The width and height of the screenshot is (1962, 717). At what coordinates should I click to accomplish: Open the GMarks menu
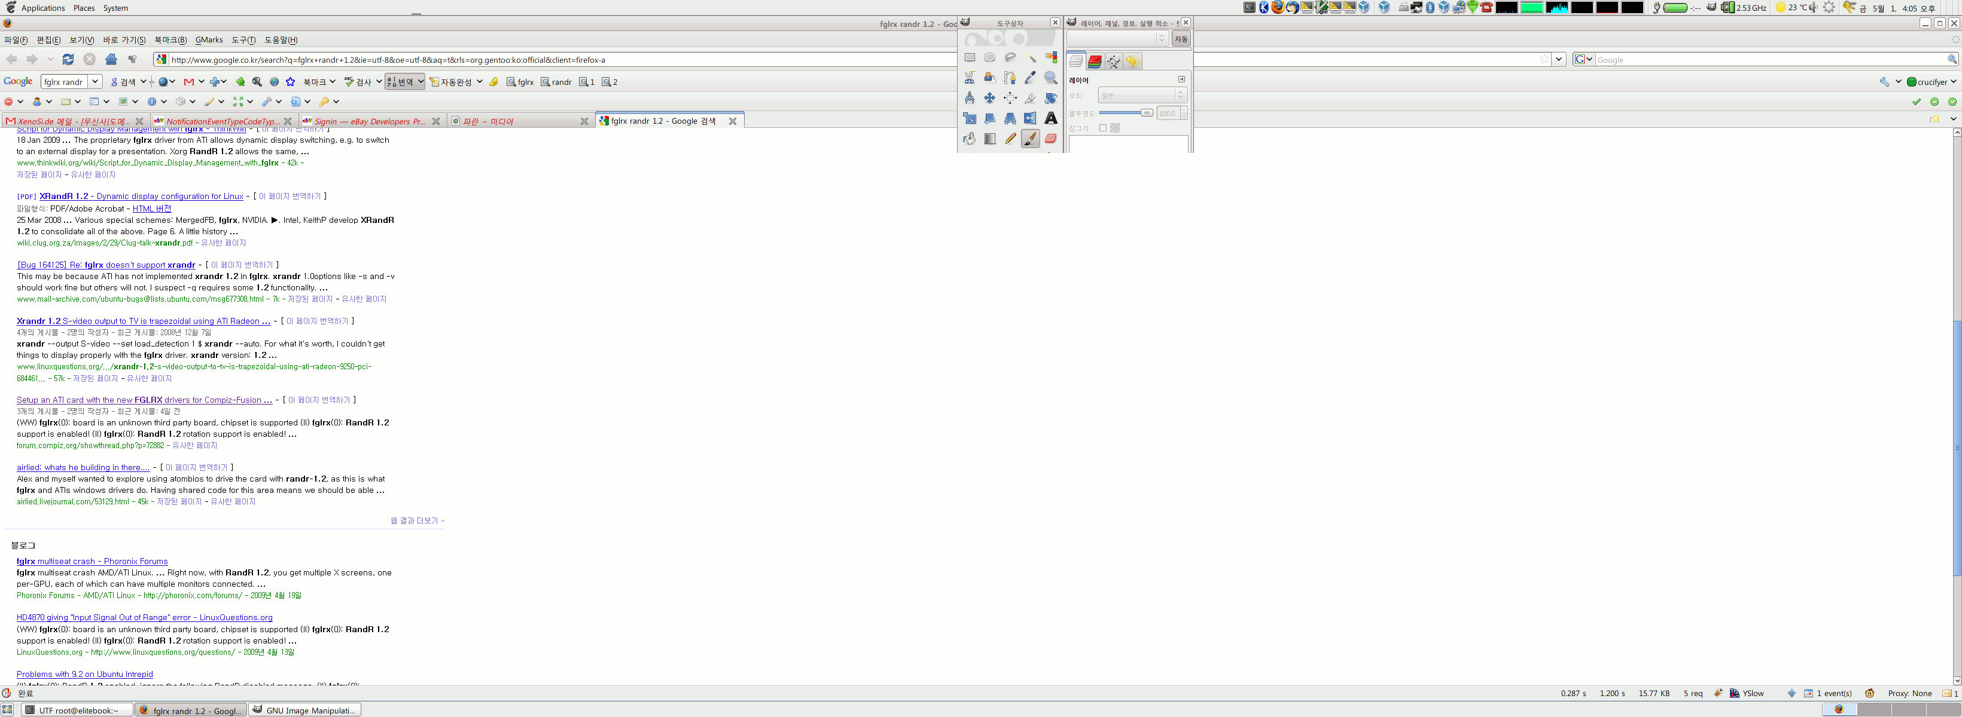(x=209, y=39)
